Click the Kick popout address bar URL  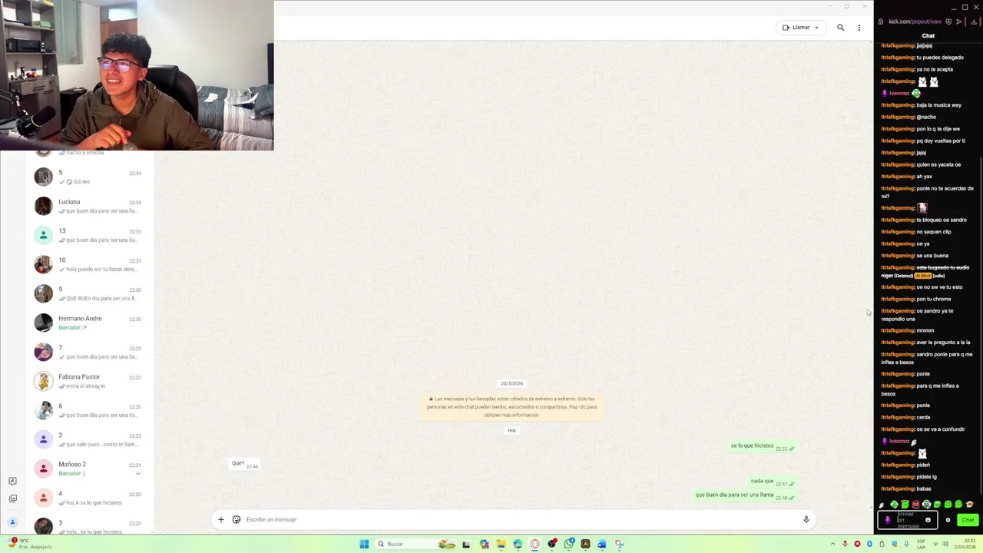915,22
